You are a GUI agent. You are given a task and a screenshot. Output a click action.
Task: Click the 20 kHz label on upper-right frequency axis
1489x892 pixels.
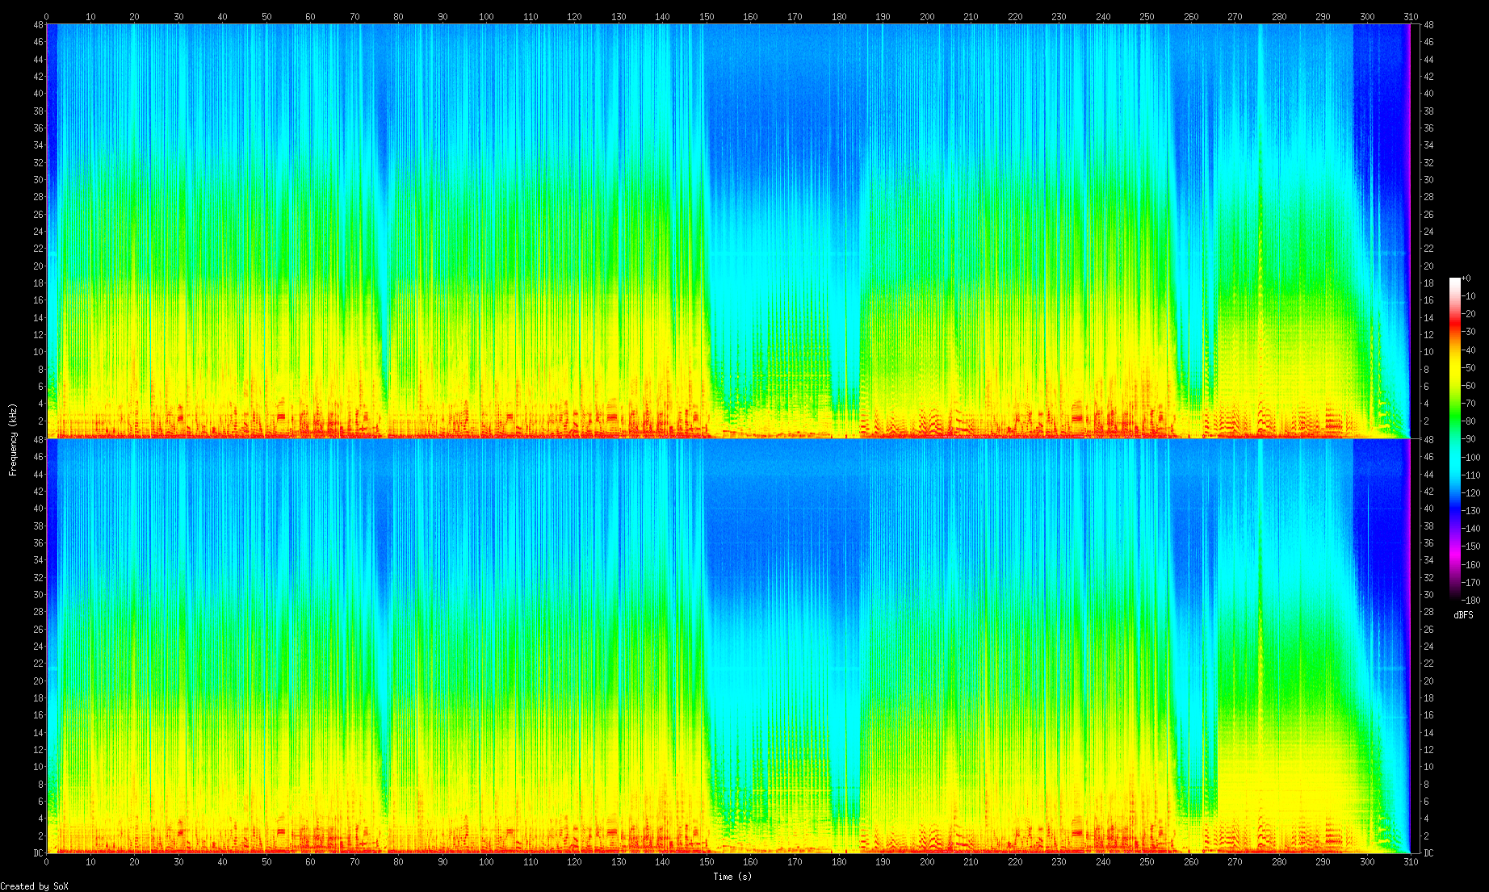coord(1428,266)
